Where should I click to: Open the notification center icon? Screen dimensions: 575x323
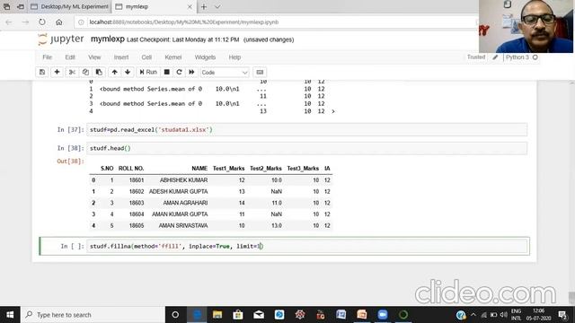[x=562, y=315]
